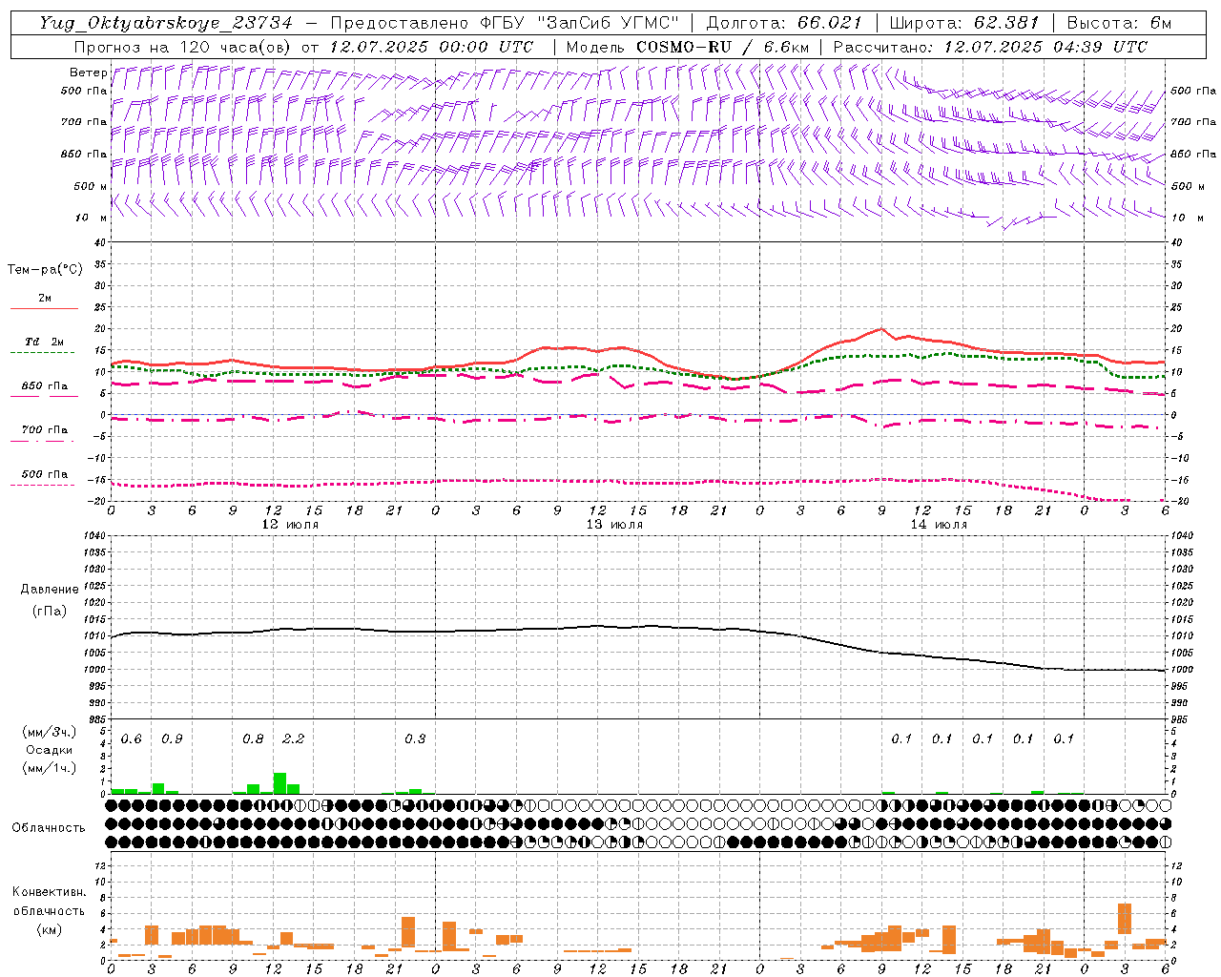
Task: Click the Широта: 62.381 value
Action: pyautogui.click(x=963, y=23)
